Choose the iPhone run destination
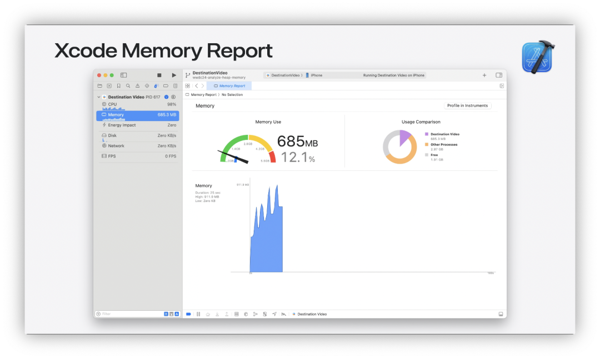This screenshot has height=359, width=600. (x=314, y=75)
